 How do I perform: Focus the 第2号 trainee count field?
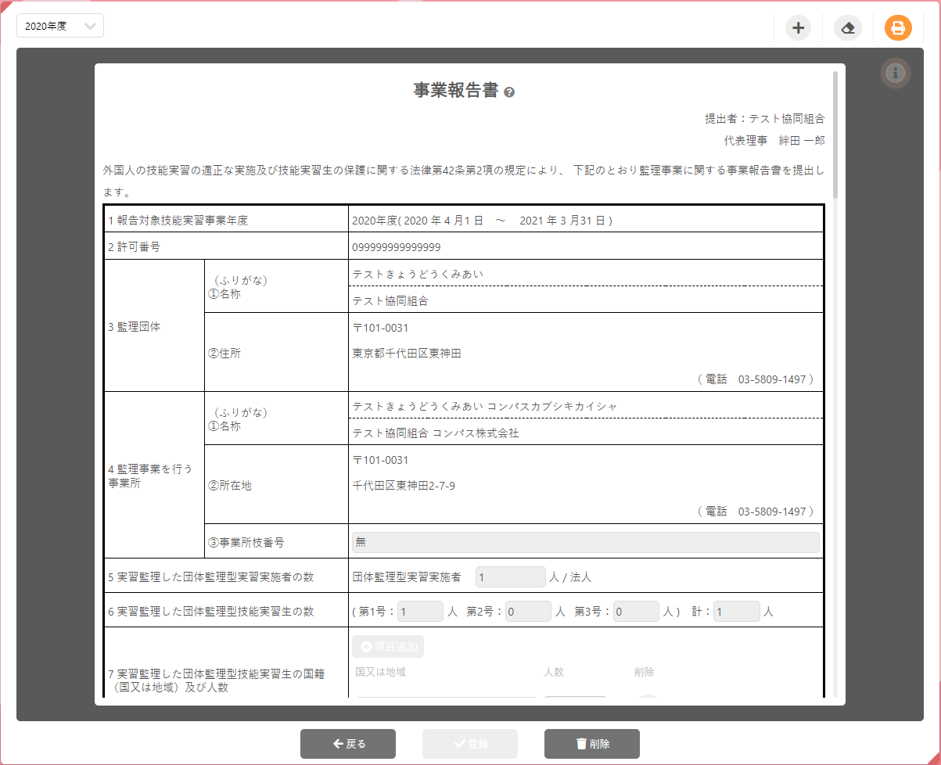point(528,611)
